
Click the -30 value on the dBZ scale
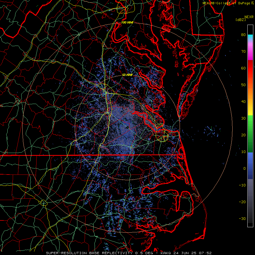click(x=242, y=218)
